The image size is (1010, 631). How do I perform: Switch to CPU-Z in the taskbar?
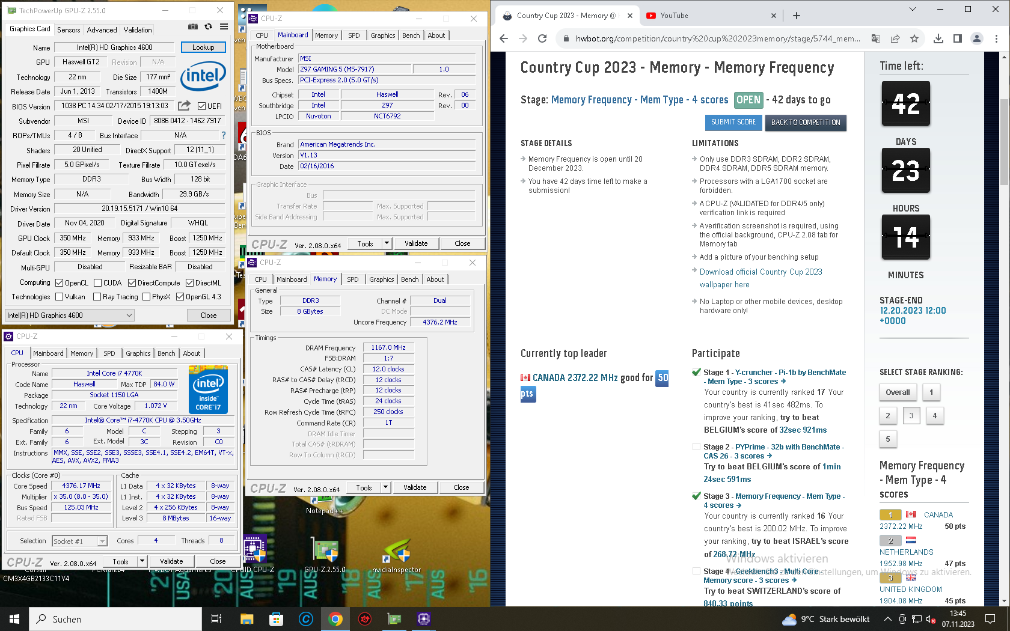(424, 619)
